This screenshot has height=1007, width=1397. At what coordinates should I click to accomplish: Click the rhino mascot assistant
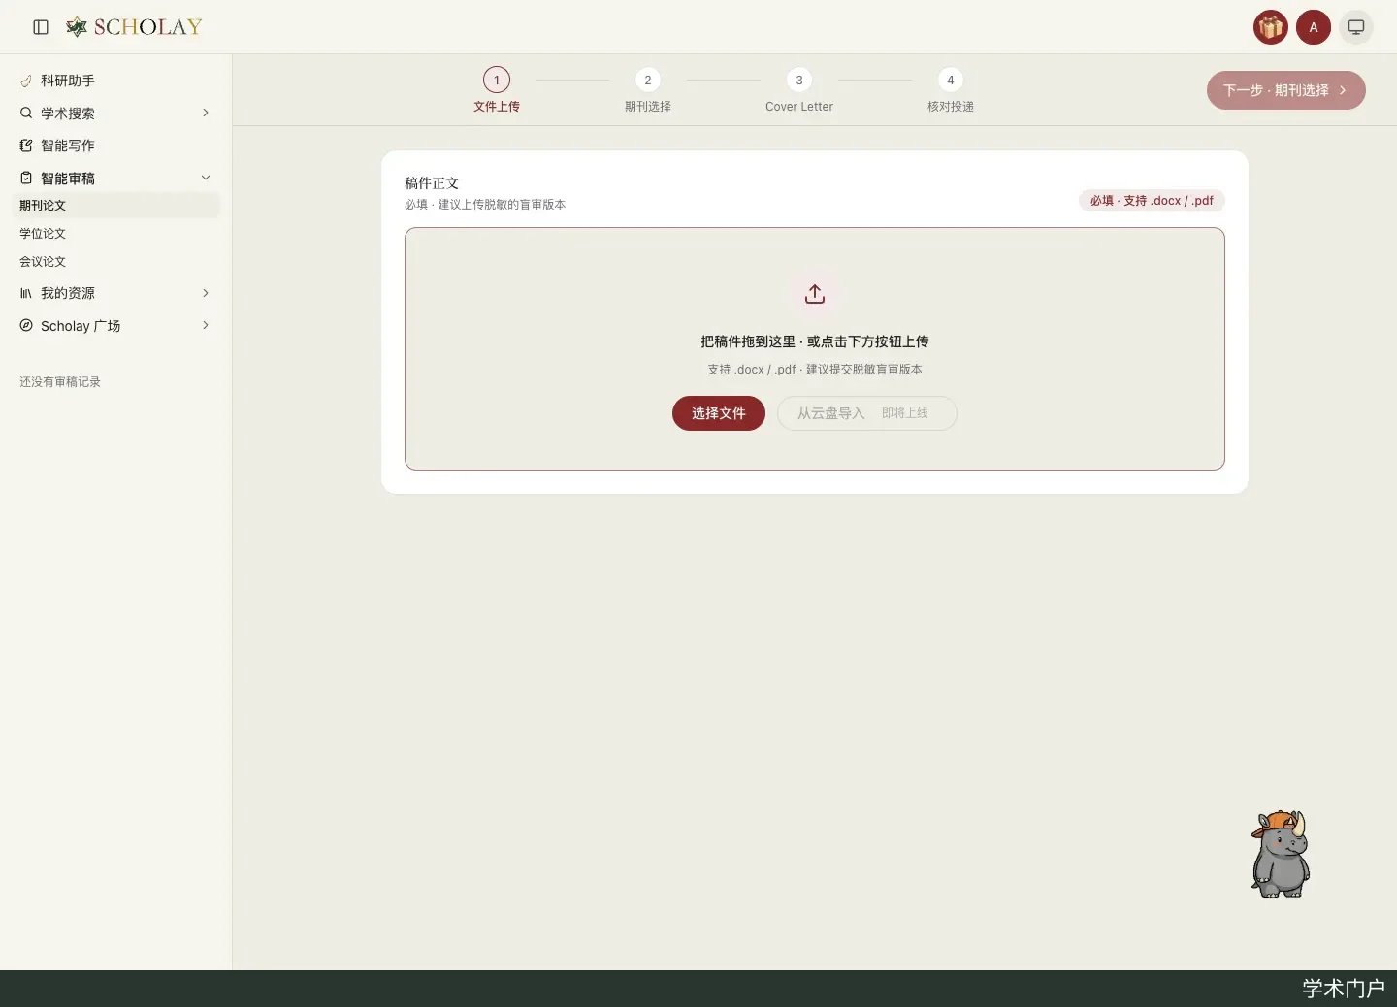[x=1281, y=854]
